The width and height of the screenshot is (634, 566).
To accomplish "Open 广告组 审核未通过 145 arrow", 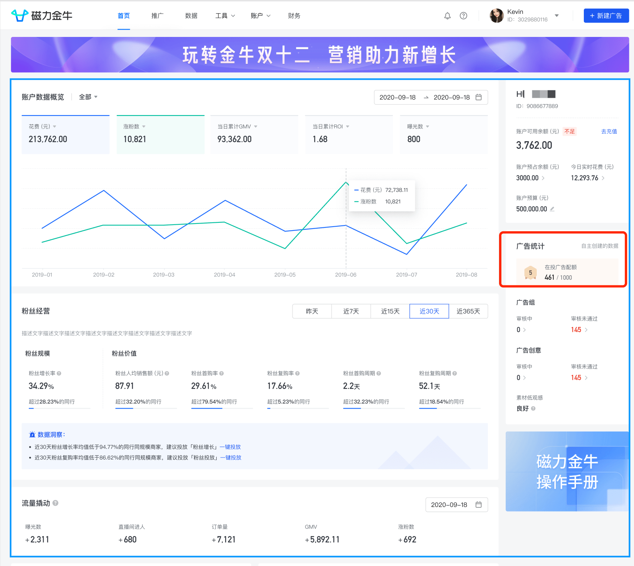I will (x=586, y=330).
